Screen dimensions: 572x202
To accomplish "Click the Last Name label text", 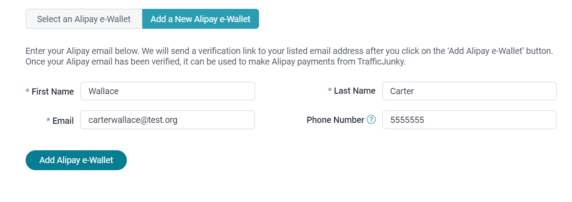I will pyautogui.click(x=355, y=91).
